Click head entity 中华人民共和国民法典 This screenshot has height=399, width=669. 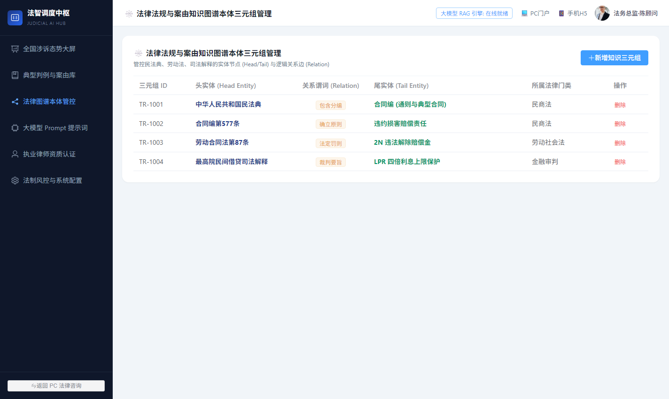point(228,104)
